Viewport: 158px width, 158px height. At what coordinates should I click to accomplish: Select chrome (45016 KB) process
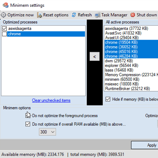[131, 51]
